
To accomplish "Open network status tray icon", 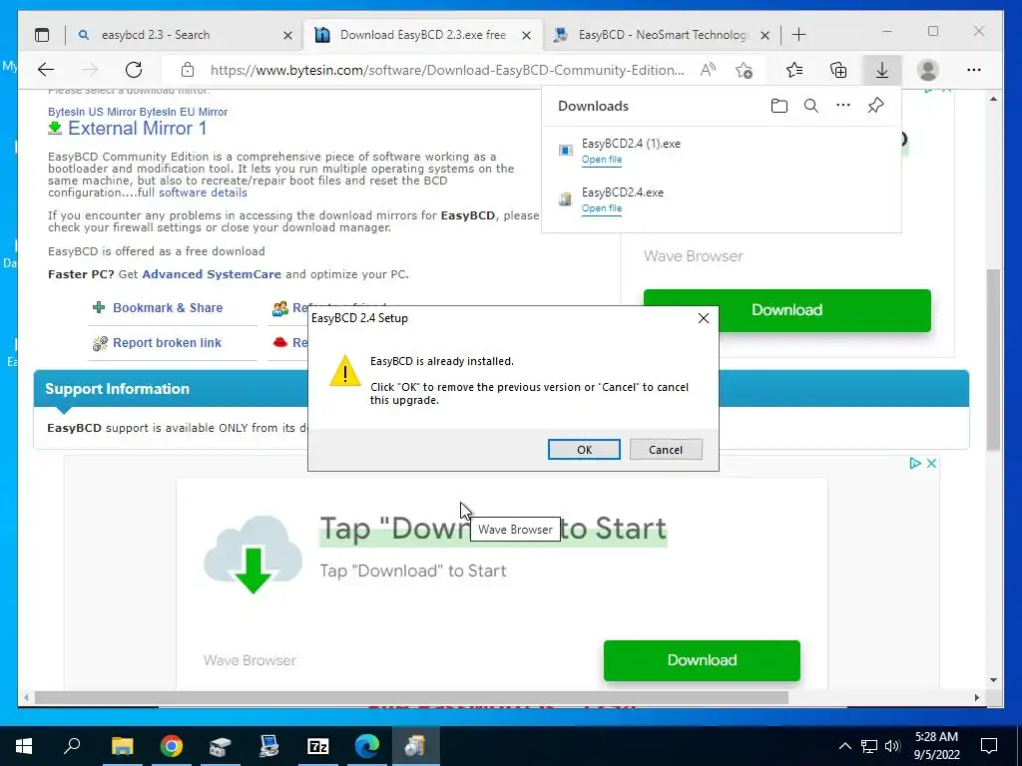I will click(869, 746).
